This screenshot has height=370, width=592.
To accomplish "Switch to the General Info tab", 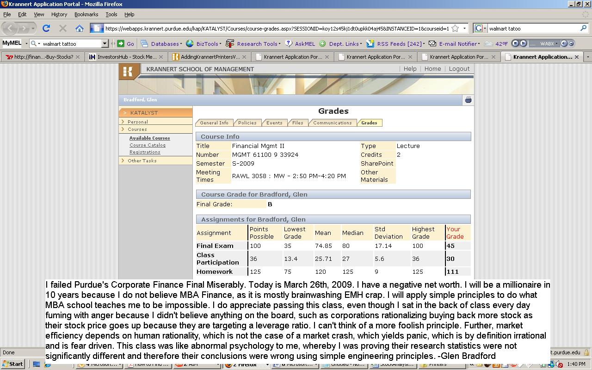I will click(214, 123).
